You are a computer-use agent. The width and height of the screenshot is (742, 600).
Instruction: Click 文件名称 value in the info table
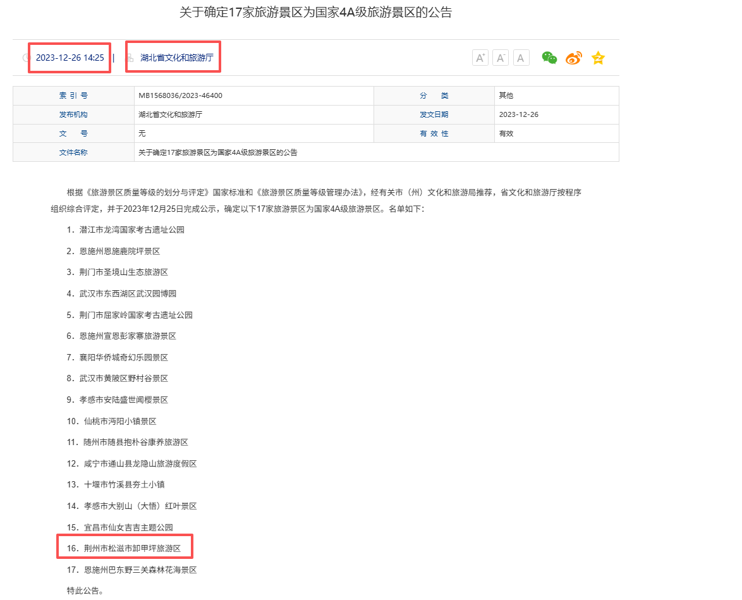pos(218,152)
